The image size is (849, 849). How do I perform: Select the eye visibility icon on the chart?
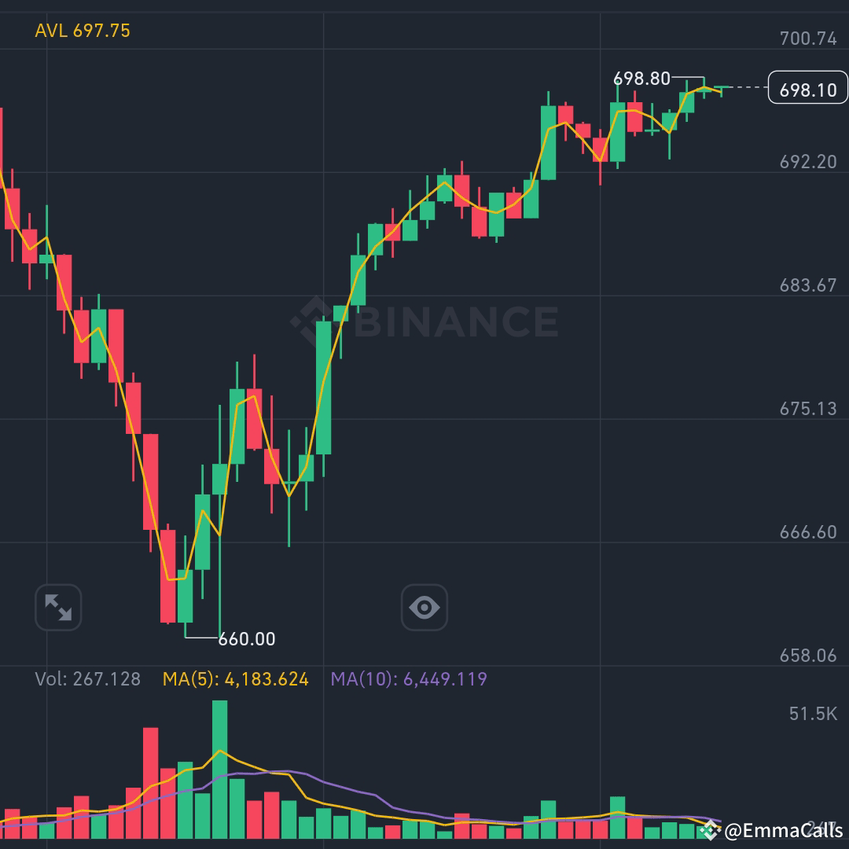[424, 606]
